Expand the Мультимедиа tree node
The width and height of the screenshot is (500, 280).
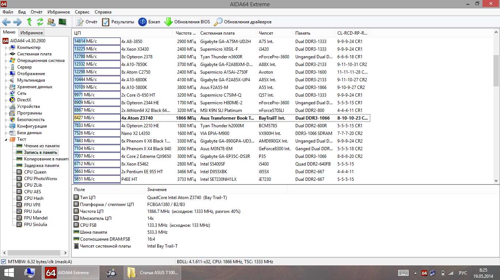click(6, 80)
